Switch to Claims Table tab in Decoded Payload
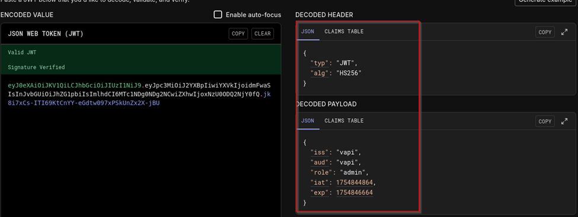 click(344, 121)
